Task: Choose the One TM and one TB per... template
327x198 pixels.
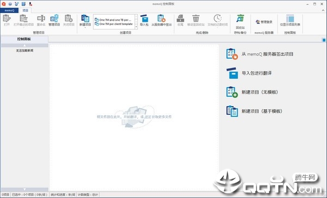Action: point(113,20)
